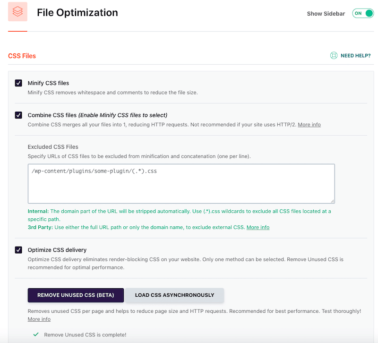Click the green checkmark completion icon

click(35, 334)
